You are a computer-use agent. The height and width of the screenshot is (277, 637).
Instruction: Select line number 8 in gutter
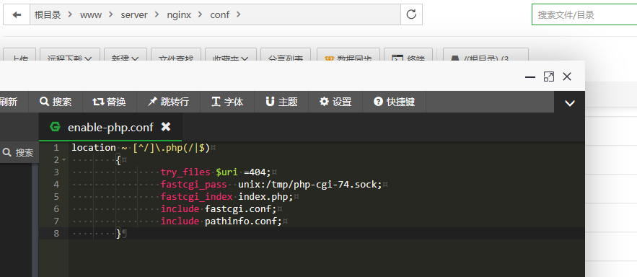[x=56, y=234]
